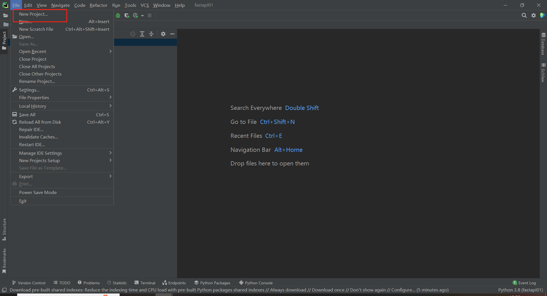Open the View menu

[42, 5]
